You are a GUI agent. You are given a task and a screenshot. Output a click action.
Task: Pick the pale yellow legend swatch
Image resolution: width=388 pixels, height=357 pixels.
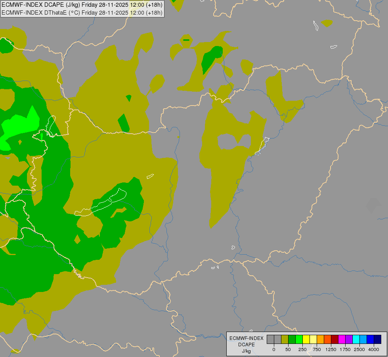click(313, 339)
